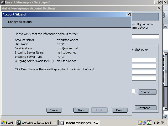
Task: Cancel the Account Wizard
Action: (x=54, y=110)
